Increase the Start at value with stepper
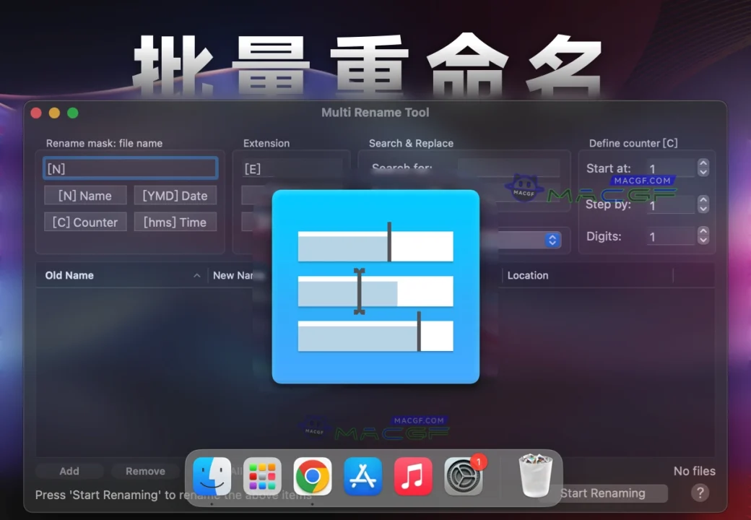 tap(703, 165)
